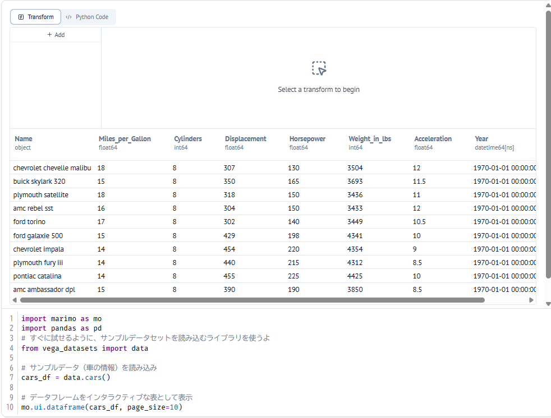
Task: Click weight value 3850
Action: point(355,290)
